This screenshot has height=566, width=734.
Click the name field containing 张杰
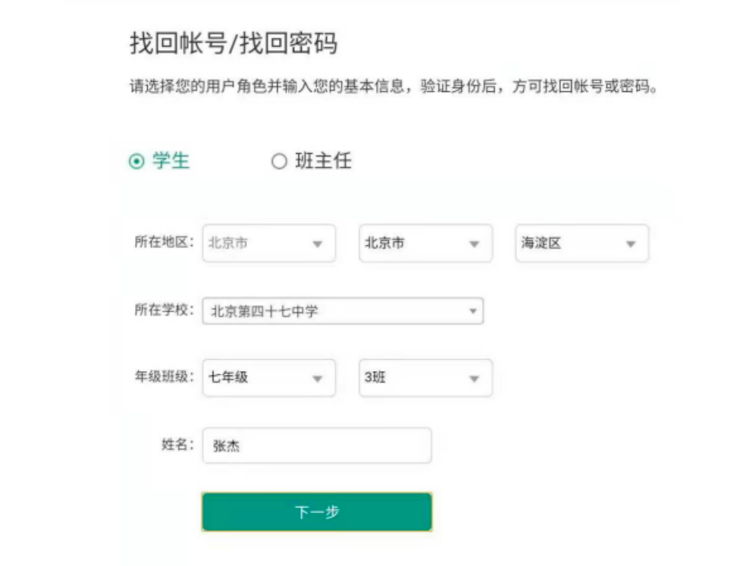tap(317, 446)
